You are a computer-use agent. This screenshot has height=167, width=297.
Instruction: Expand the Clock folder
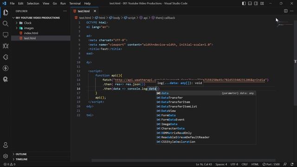pyautogui.click(x=28, y=23)
